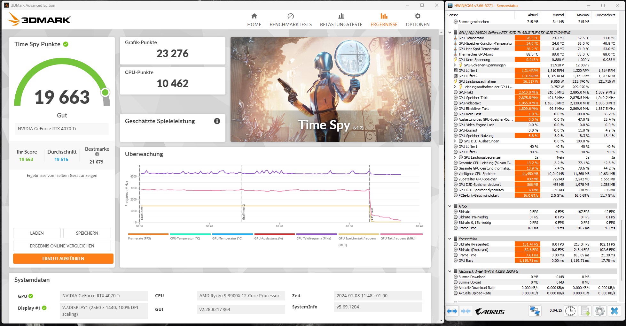626x326 pixels.
Task: Click the purple CPU Taktfrequenz legend swatch
Action: coord(317,234)
